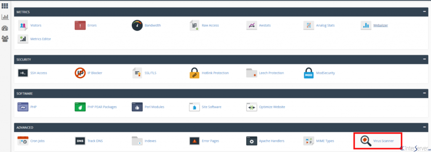
Task: Open the Apache Handlers gear icon
Action: [x=252, y=141]
